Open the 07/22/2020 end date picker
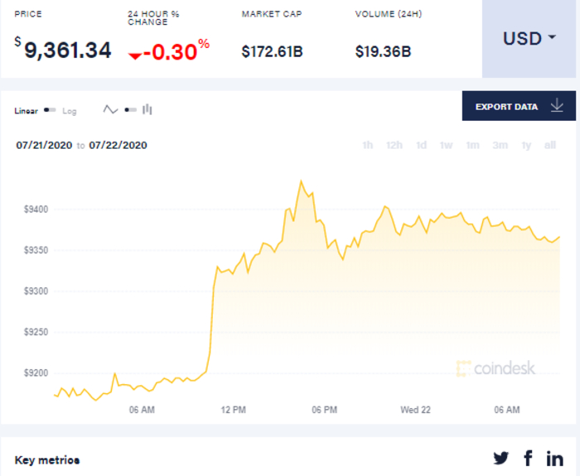The height and width of the screenshot is (476, 580). coord(118,145)
